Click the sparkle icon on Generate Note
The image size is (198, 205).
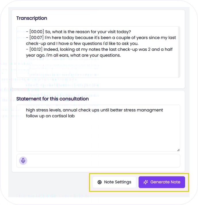[146, 182]
